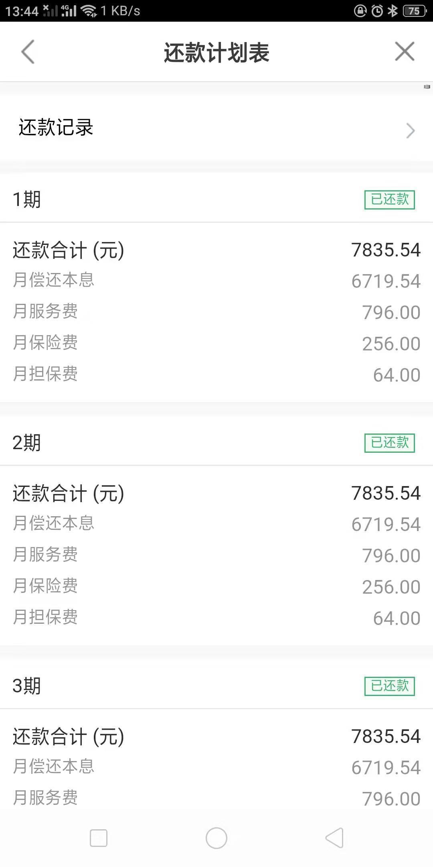The width and height of the screenshot is (433, 867).
Task: Tap the 已还款 badge for 1期
Action: [x=389, y=199]
